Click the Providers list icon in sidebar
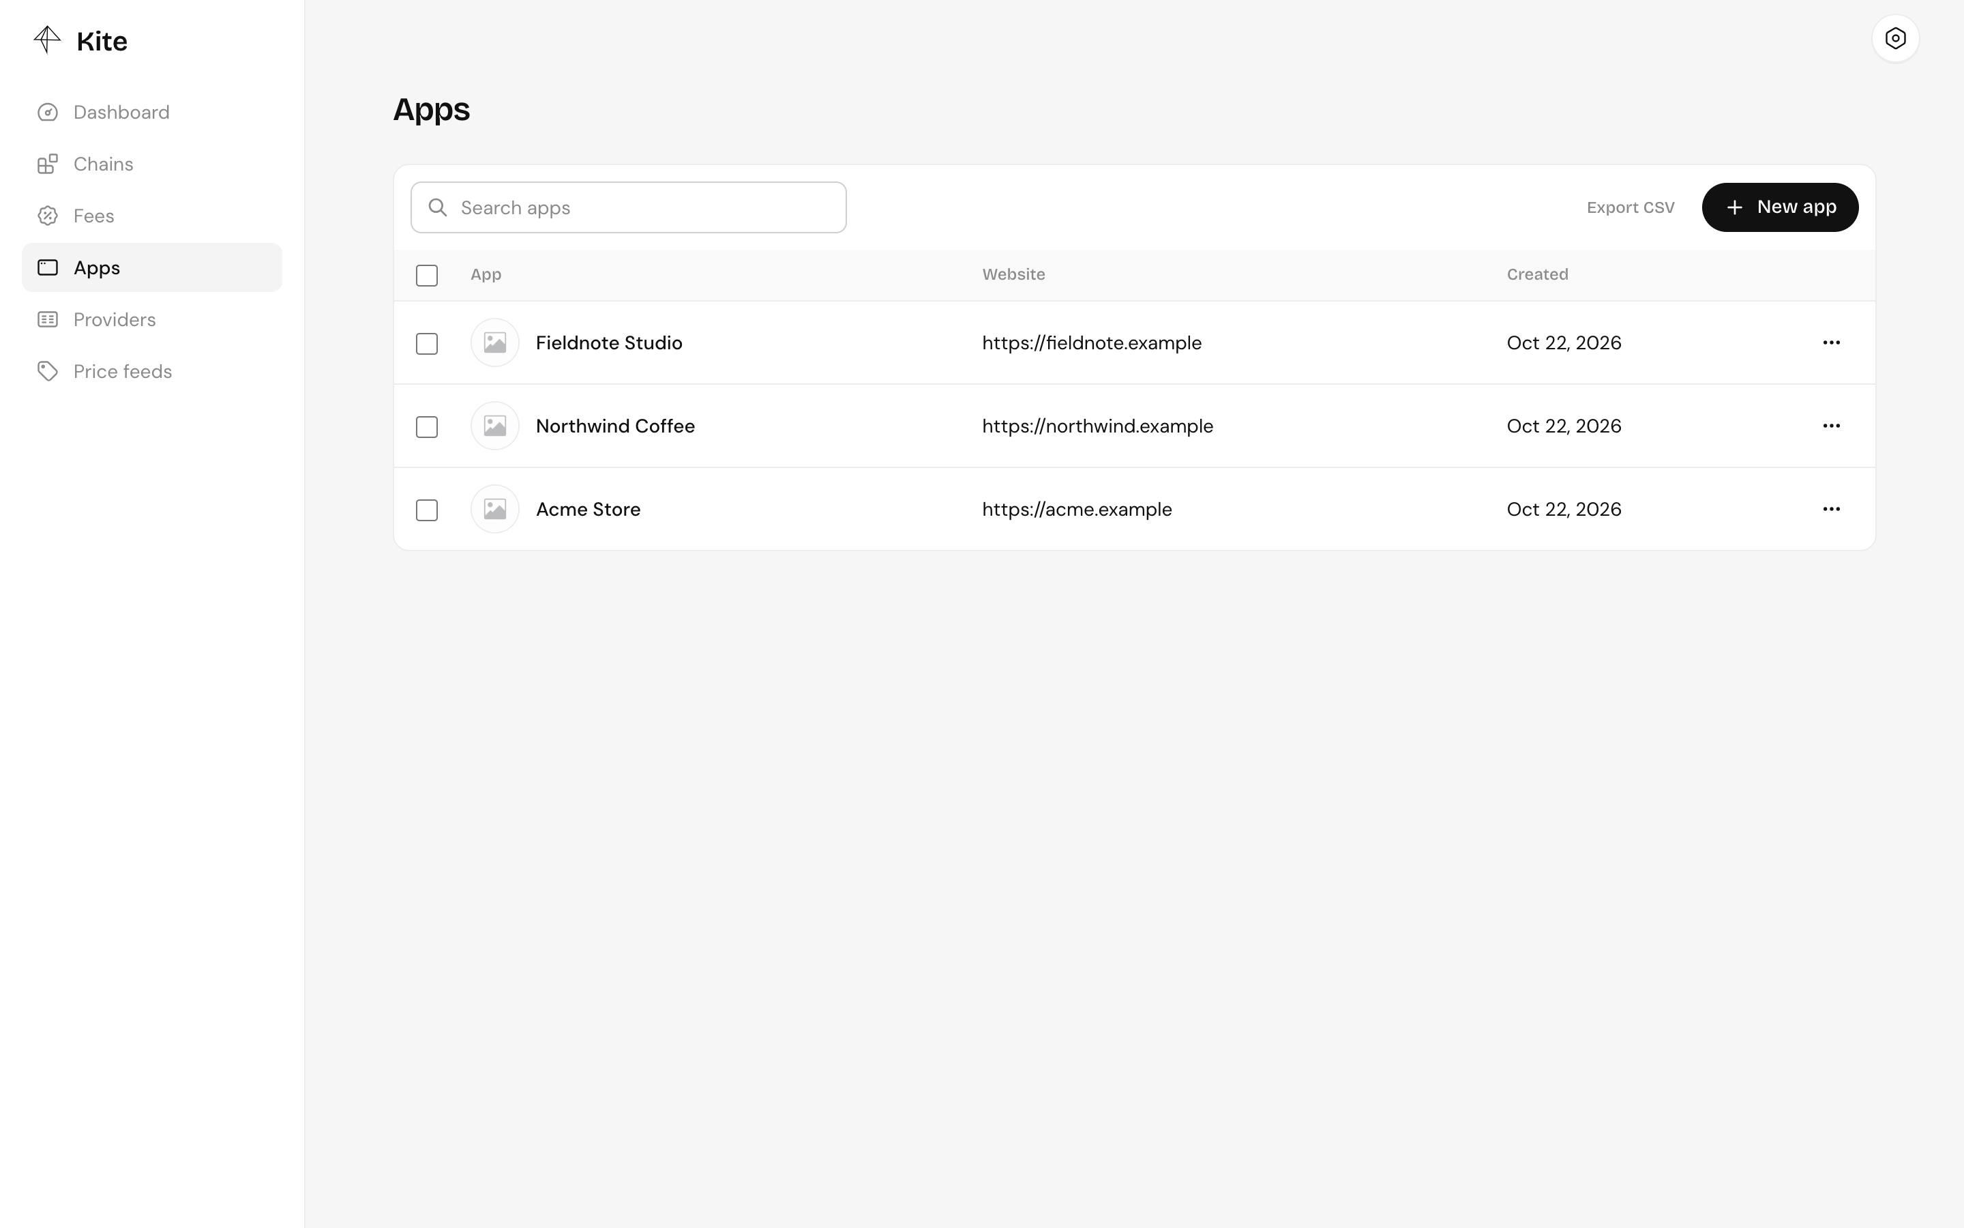This screenshot has height=1228, width=1964. click(48, 319)
